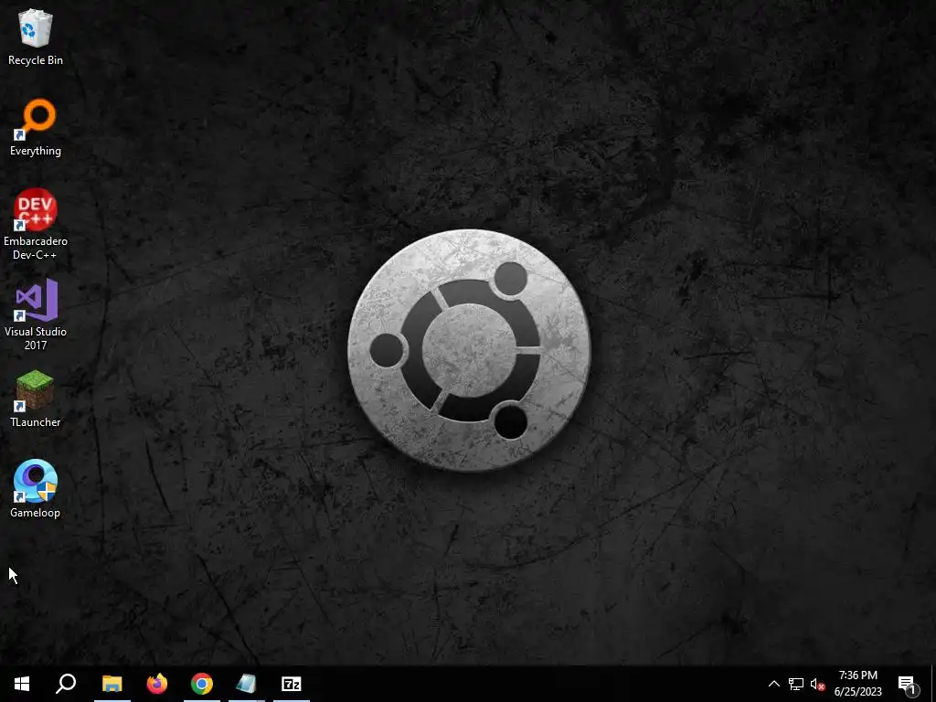This screenshot has height=702, width=936.
Task: Open 7-Zip from the taskbar
Action: (292, 684)
